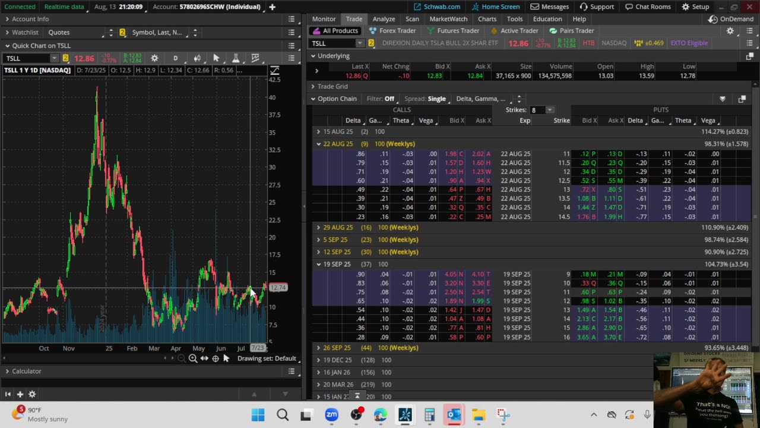Screen dimensions: 760x428
Task: Open the Filter: Off dropdown
Action: (381, 99)
